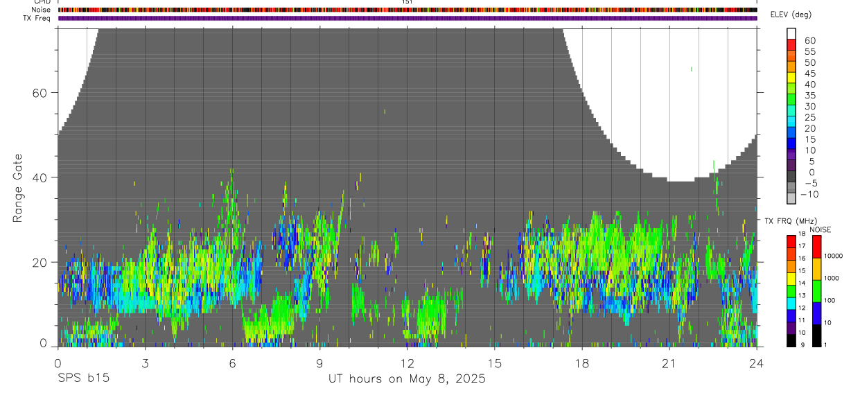The width and height of the screenshot is (851, 393).
Task: Click the 'Range Gate' y-axis label
Action: [17, 188]
